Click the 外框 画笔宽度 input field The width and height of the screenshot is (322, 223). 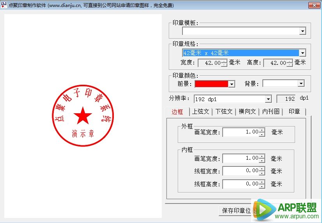coord(241,132)
